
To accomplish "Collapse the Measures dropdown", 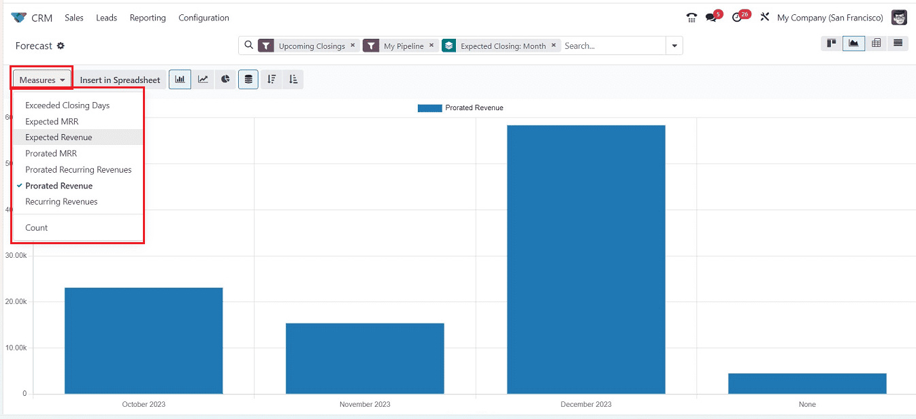I will [42, 80].
